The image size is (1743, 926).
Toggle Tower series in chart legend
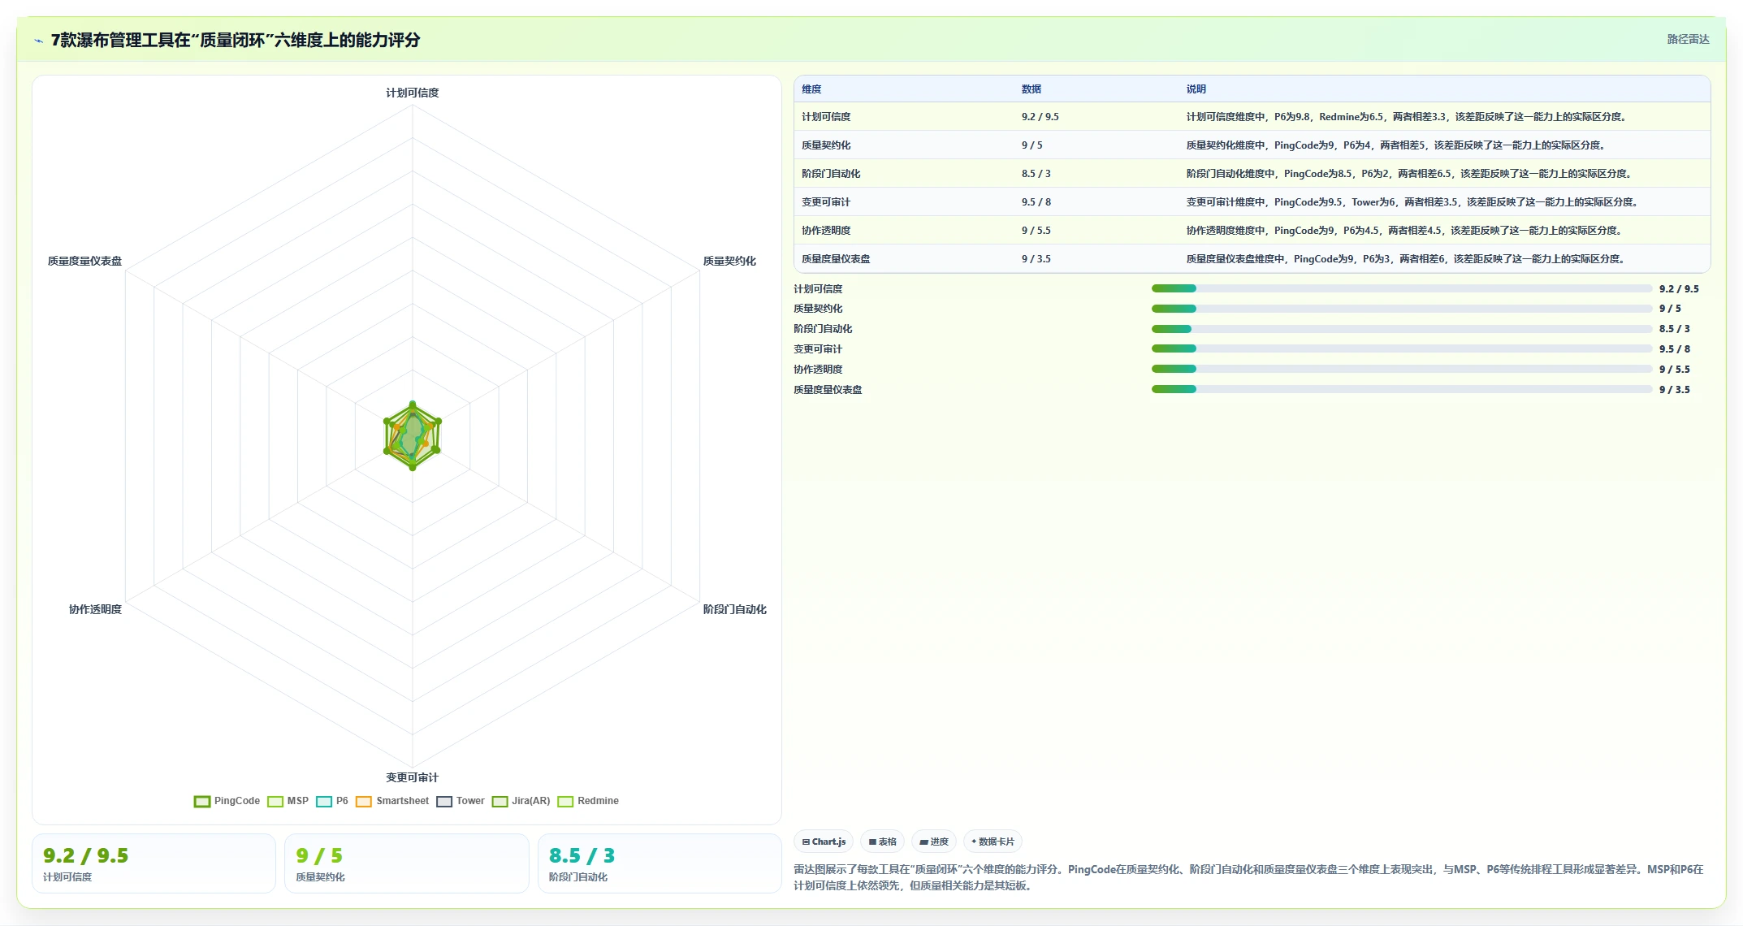[x=460, y=801]
